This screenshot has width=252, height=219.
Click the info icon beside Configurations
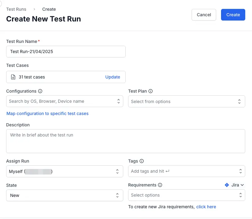coord(40,91)
